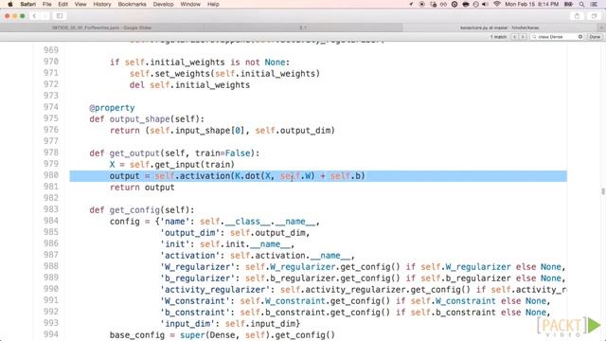
Task: Go forward with Safari's forward arrow
Action: point(45,16)
